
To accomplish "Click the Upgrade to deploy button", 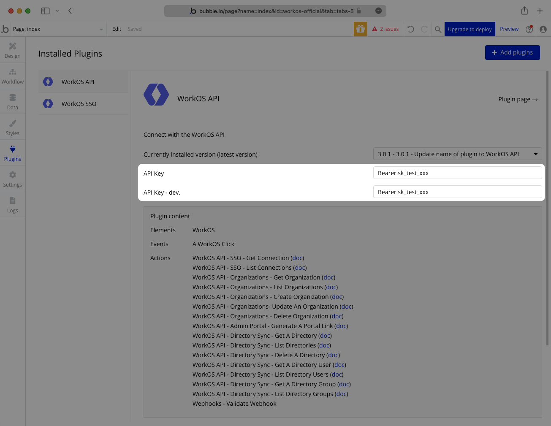I will (x=470, y=29).
